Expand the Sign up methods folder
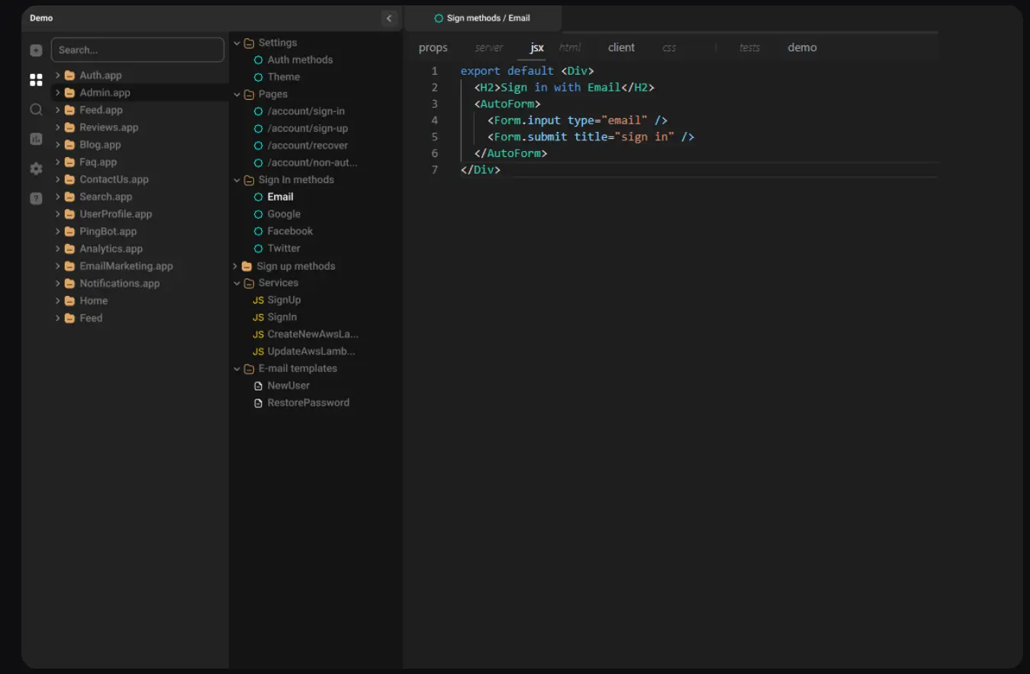The width and height of the screenshot is (1030, 674). click(236, 266)
